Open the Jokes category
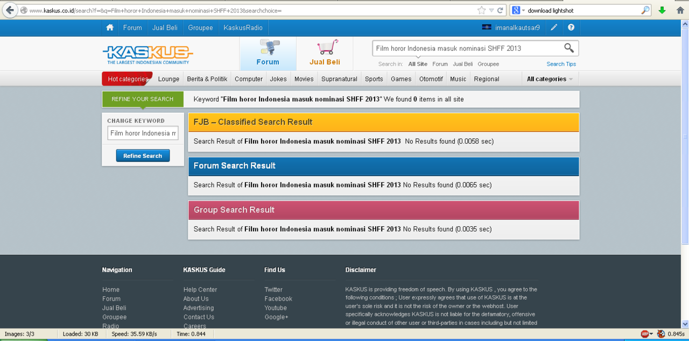Viewport: 689px width, 341px height. pos(278,79)
